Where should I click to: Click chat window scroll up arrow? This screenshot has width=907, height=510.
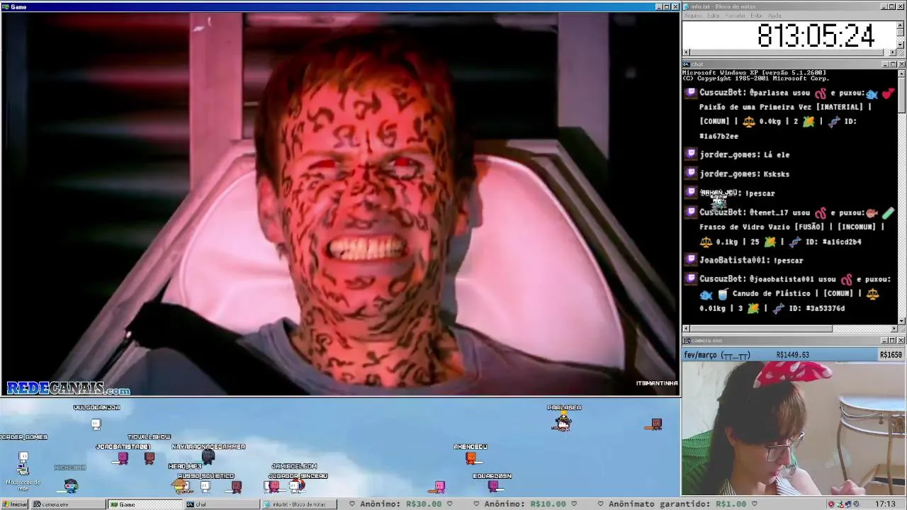click(902, 73)
